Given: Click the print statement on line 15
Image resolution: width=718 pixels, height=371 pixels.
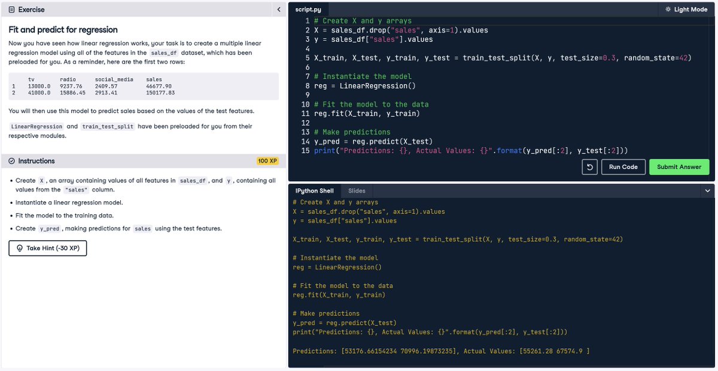Looking at the screenshot, I should 470,151.
